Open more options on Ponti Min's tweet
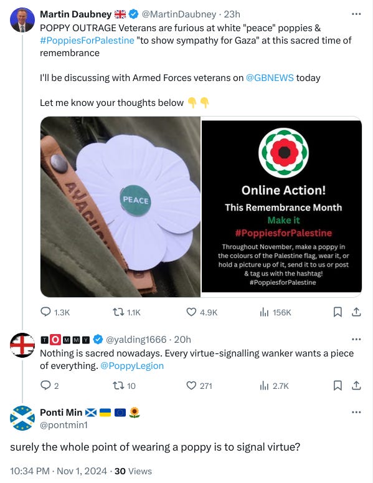 pyautogui.click(x=356, y=412)
